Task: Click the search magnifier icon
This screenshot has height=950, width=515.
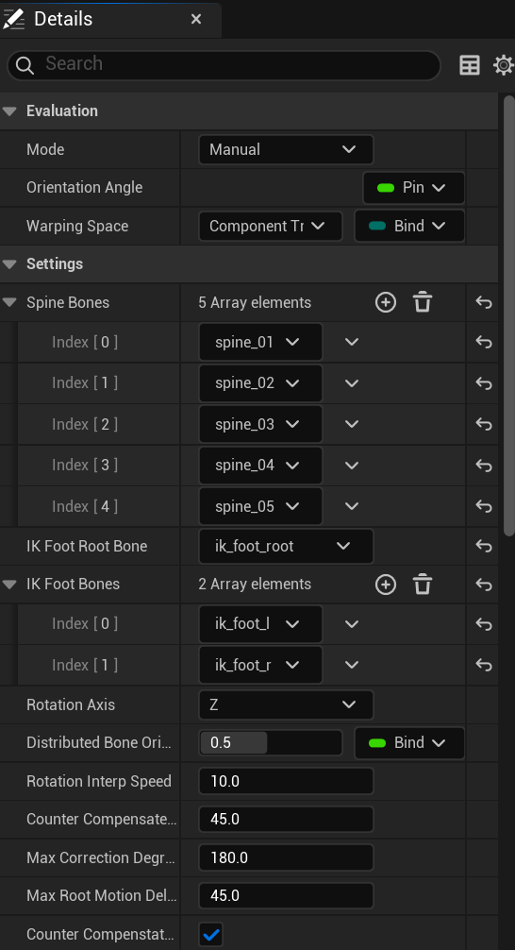Action: click(25, 65)
